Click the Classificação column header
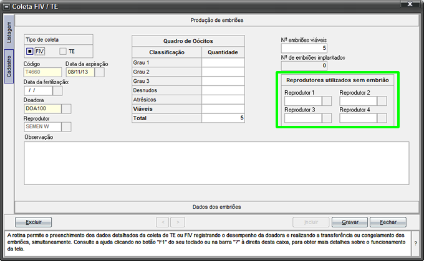Screen dimensions: 424x261 167,52
